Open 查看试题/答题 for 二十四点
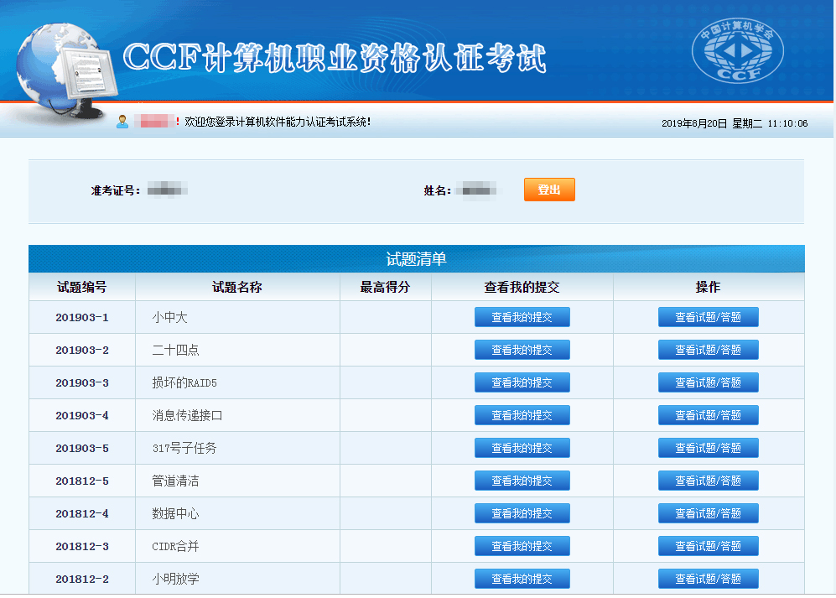The width and height of the screenshot is (836, 598). (x=708, y=350)
